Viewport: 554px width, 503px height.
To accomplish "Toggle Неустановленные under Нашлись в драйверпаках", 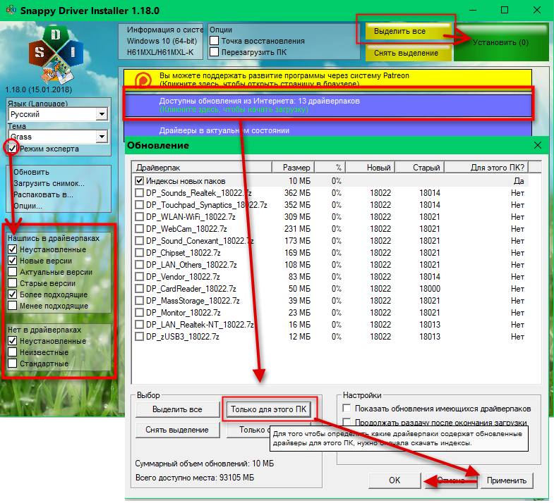I will [x=13, y=249].
